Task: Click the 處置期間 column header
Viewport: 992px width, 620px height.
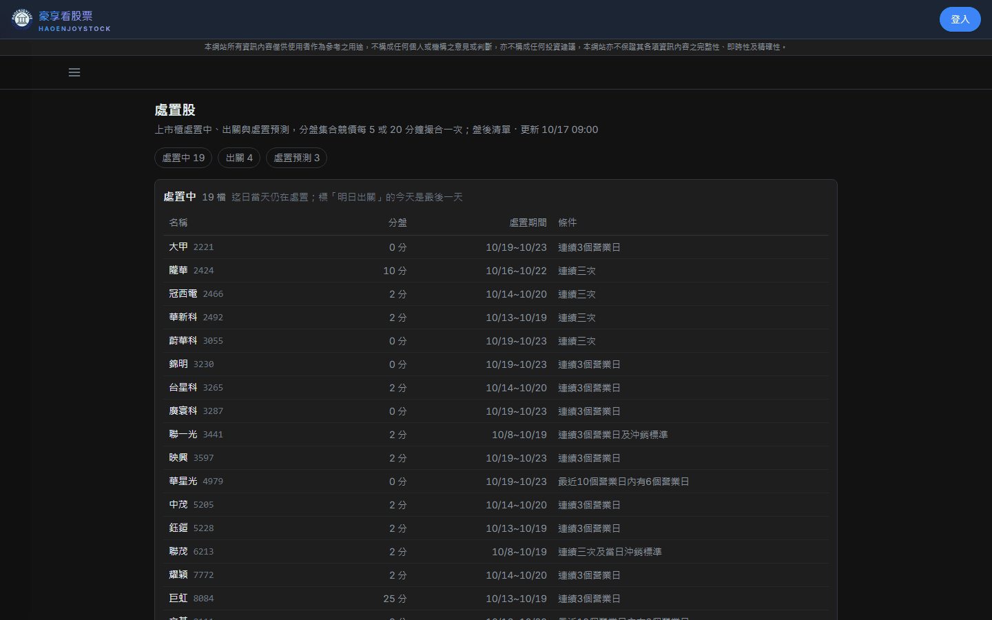Action: (528, 223)
